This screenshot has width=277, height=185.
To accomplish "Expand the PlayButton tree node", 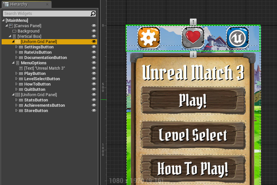I will point(16,73).
